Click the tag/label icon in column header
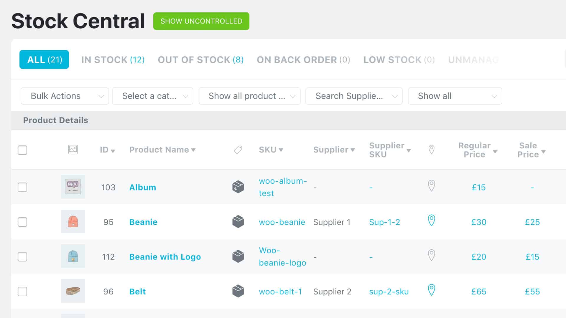The image size is (566, 318). click(x=238, y=150)
